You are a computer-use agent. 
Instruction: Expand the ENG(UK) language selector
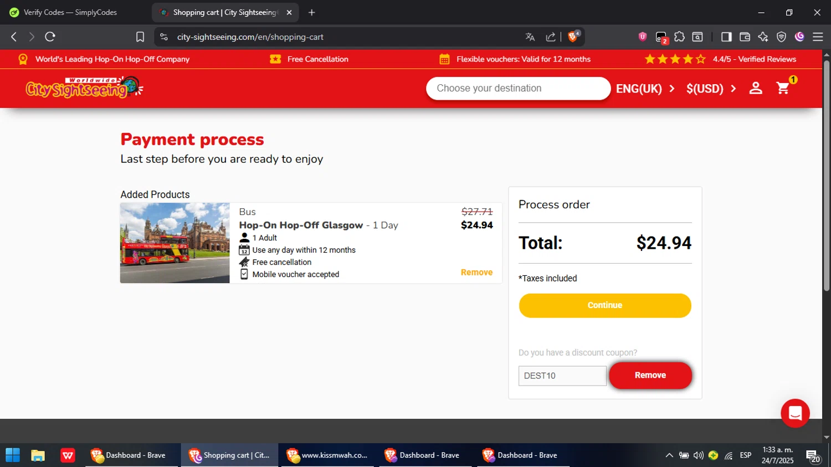(645, 89)
